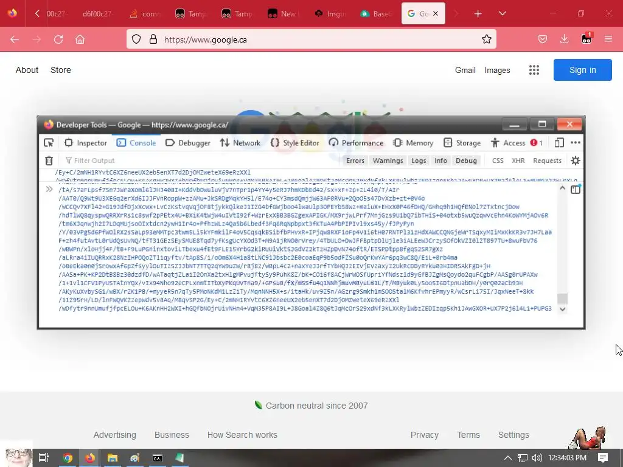The width and height of the screenshot is (623, 467).
Task: Close the Google tab
Action: pos(436,13)
